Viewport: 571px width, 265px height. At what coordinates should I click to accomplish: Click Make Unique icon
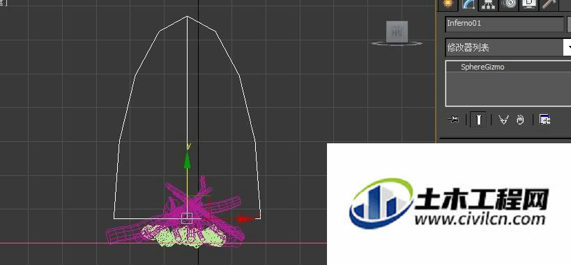pyautogui.click(x=503, y=120)
